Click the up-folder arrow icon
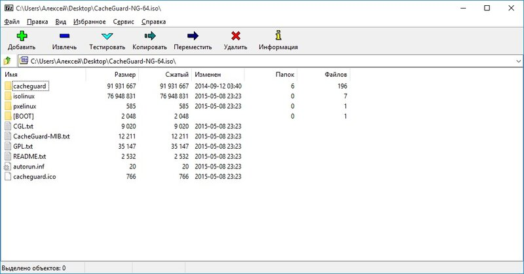 [x=7, y=61]
